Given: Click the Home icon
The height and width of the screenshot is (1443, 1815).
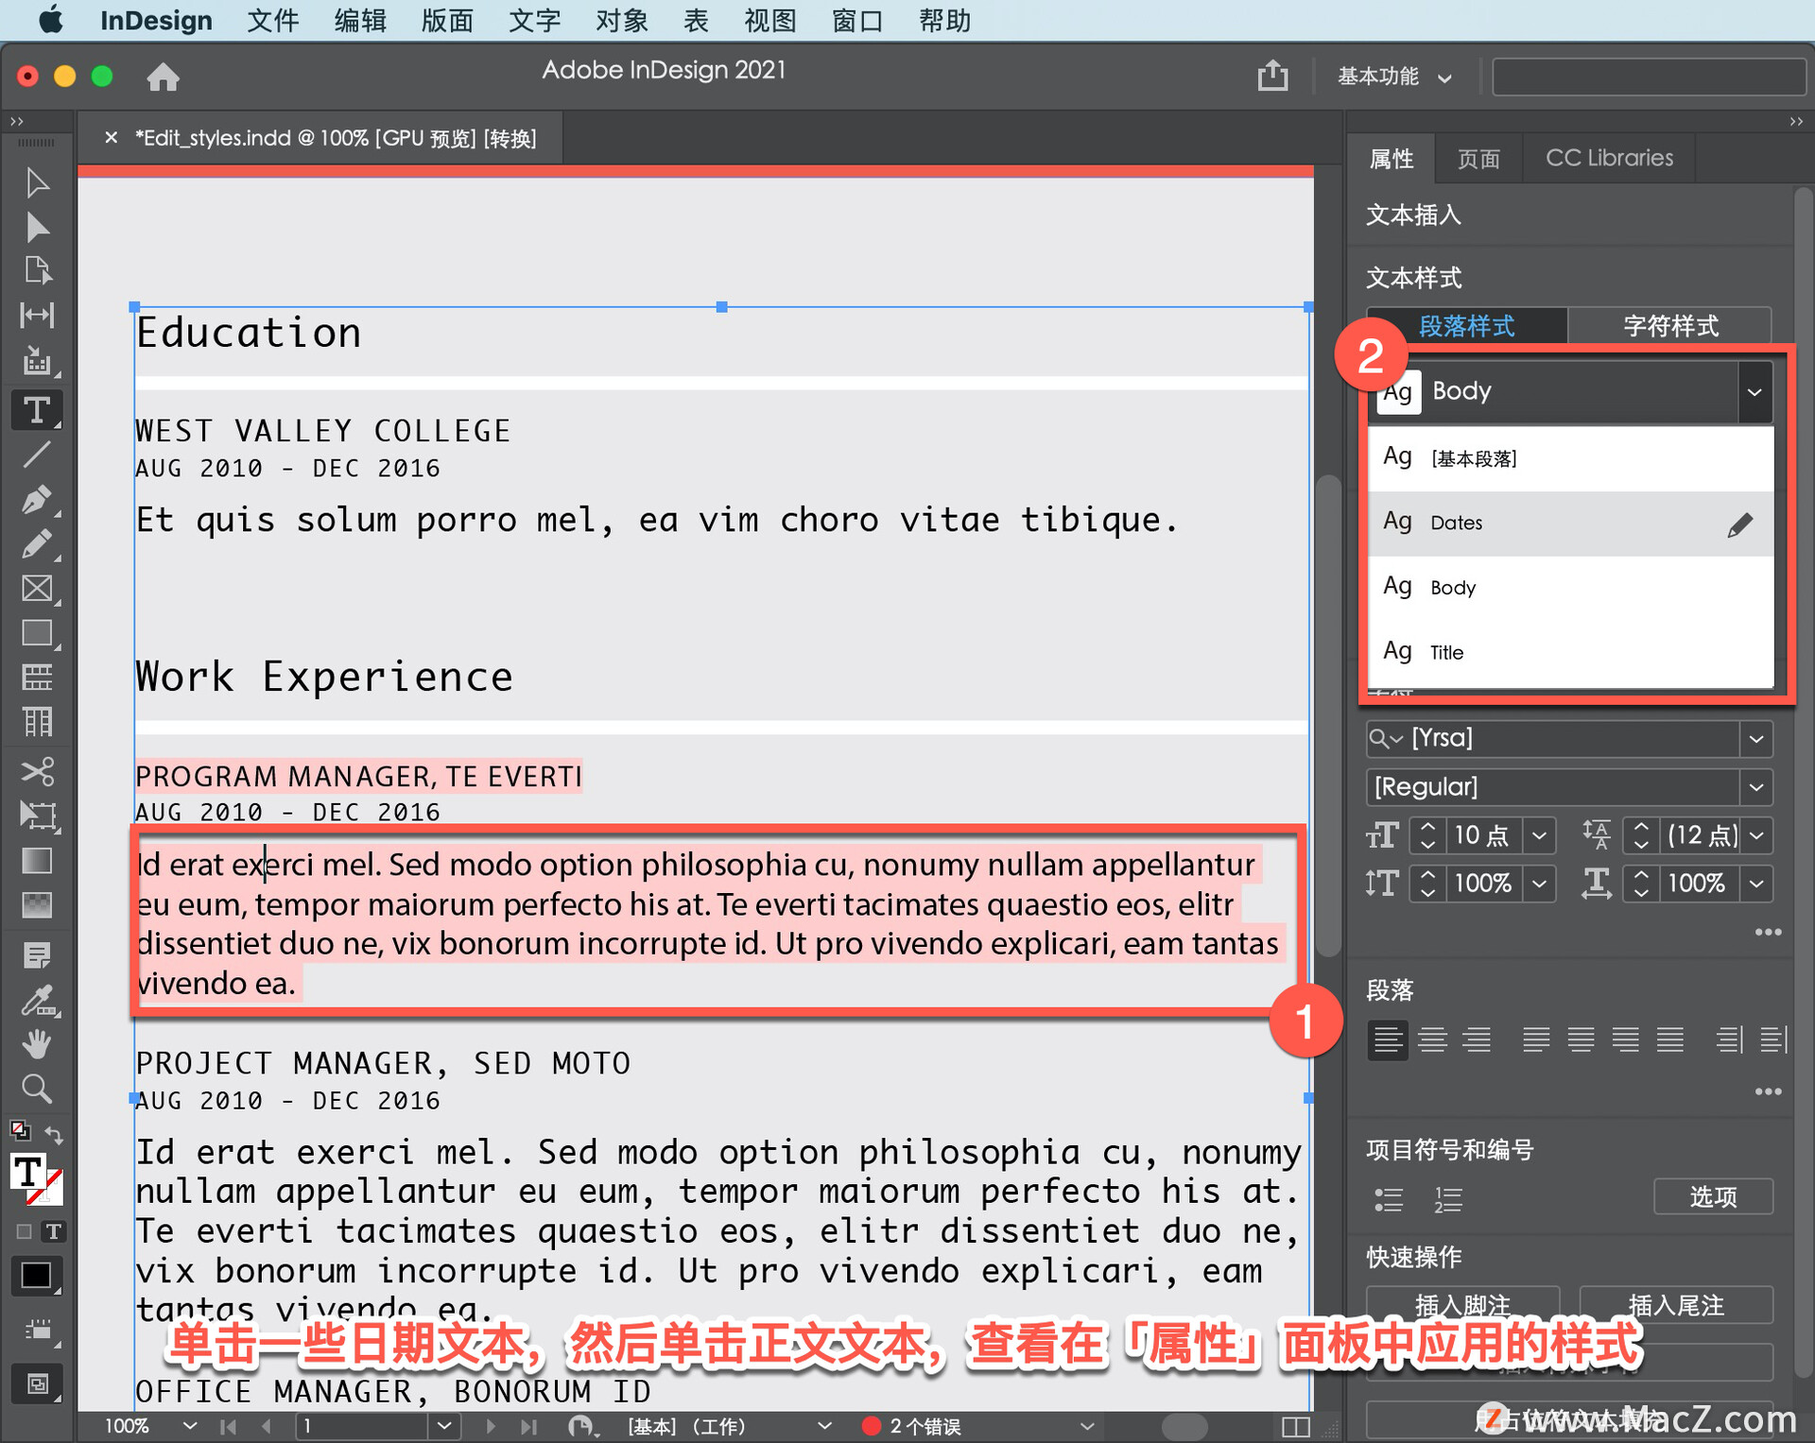Looking at the screenshot, I should tap(163, 77).
